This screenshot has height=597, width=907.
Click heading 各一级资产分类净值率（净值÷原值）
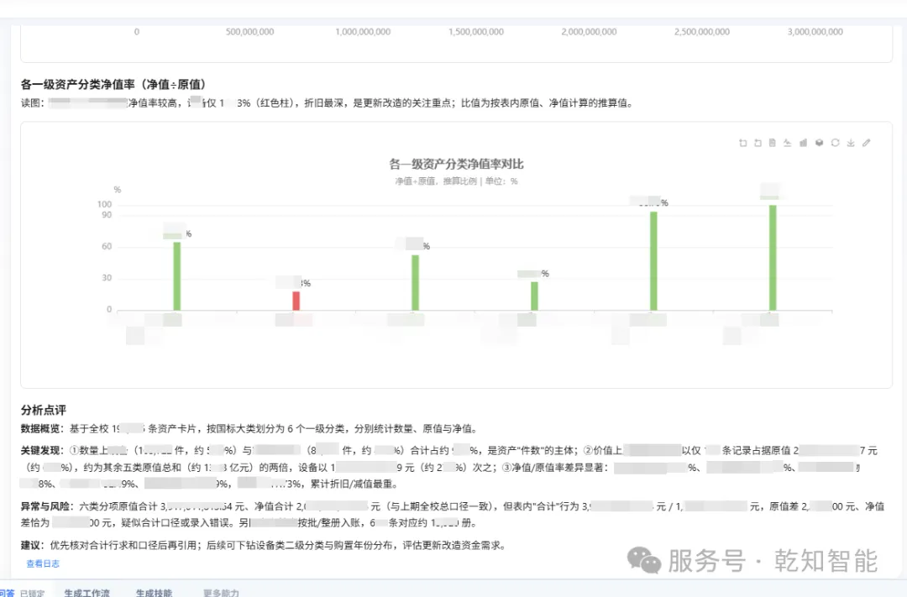(113, 85)
